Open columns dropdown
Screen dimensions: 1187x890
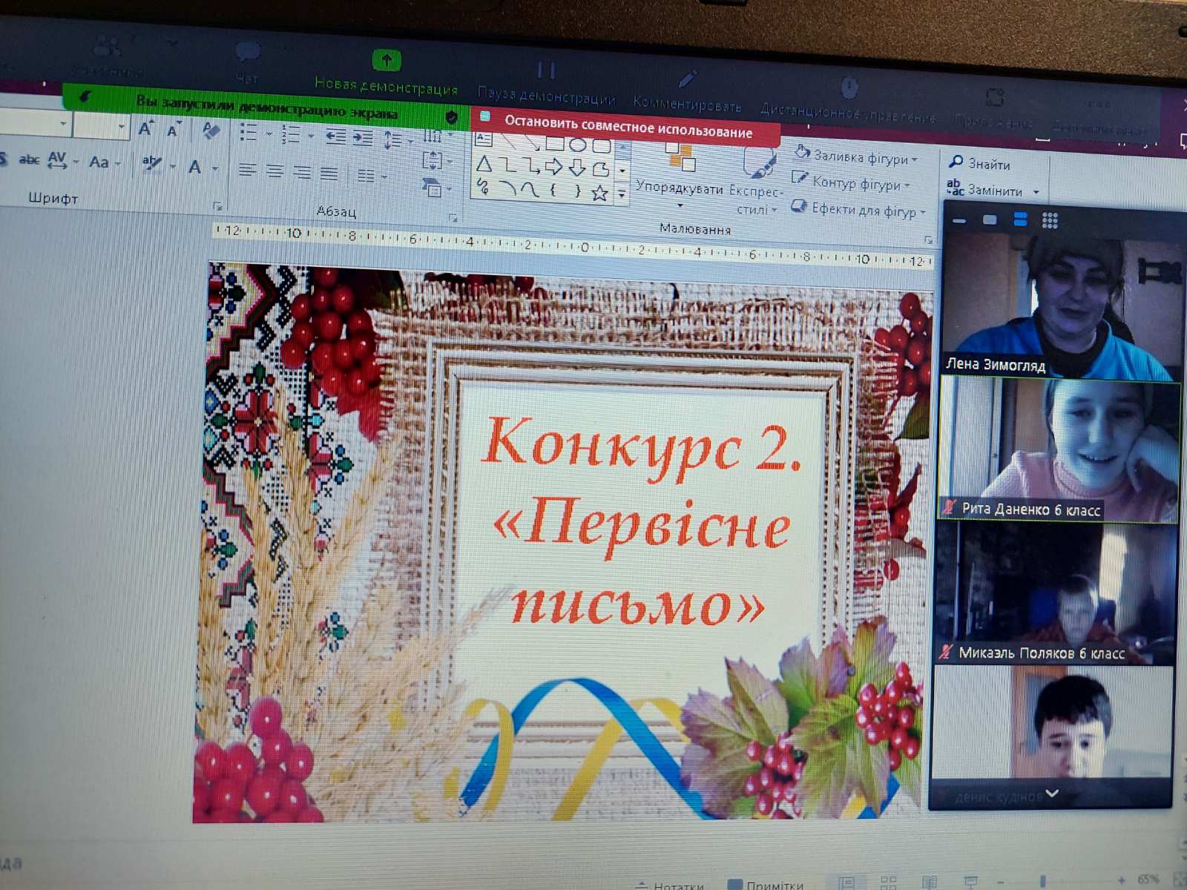click(371, 176)
